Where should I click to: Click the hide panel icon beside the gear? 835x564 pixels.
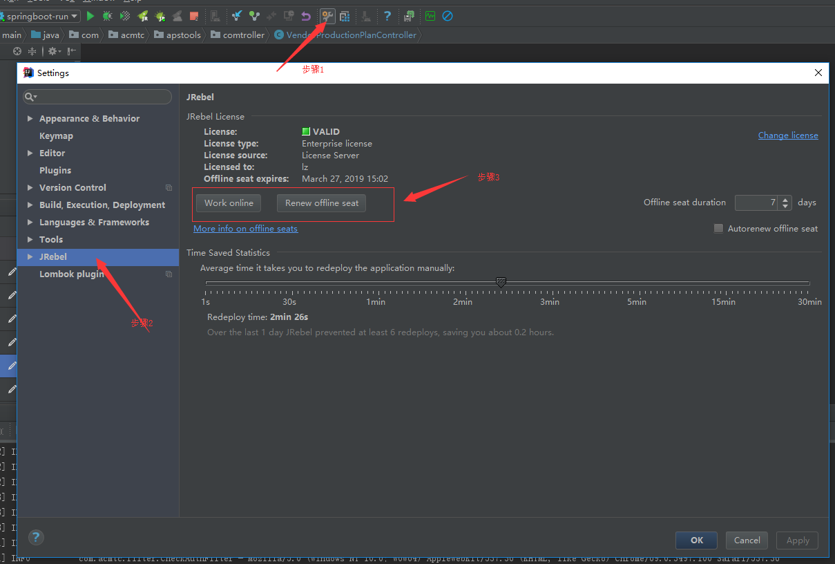coord(72,51)
